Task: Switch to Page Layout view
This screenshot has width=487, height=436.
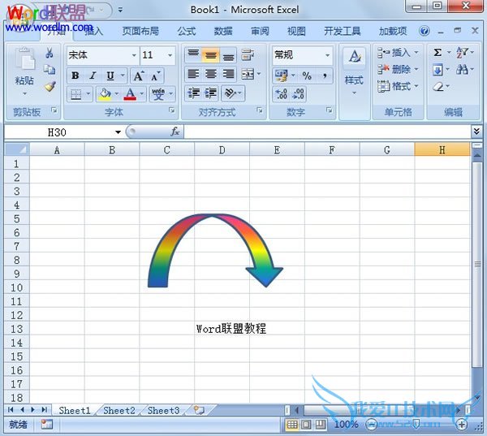Action: (306, 424)
